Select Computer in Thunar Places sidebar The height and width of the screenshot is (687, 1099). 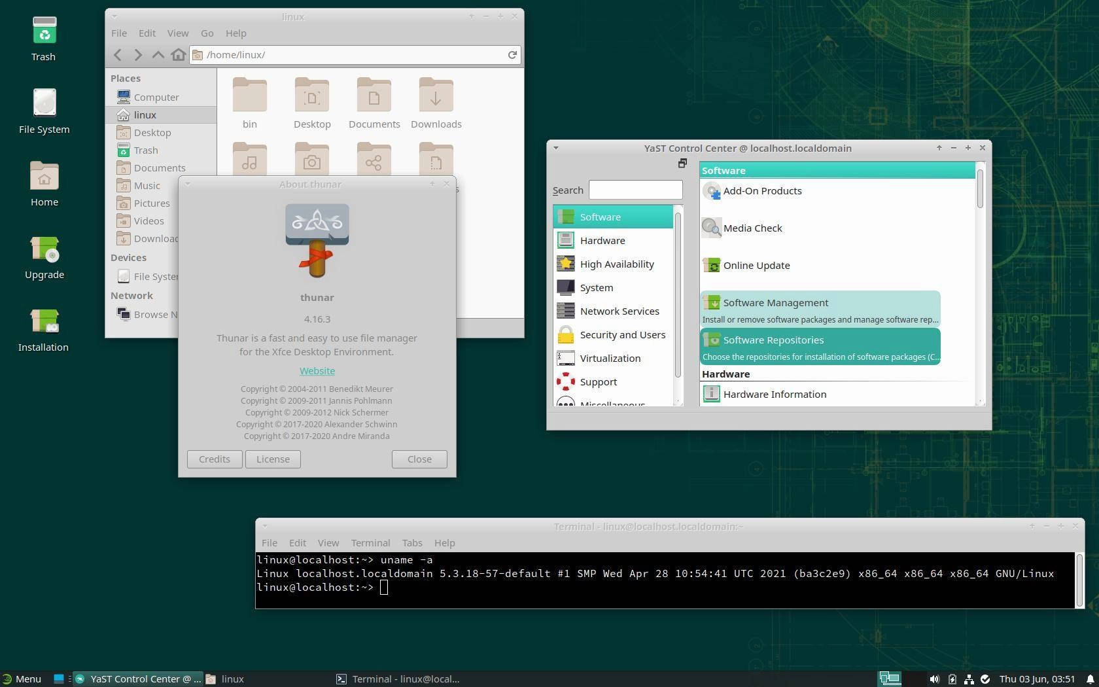point(161,97)
